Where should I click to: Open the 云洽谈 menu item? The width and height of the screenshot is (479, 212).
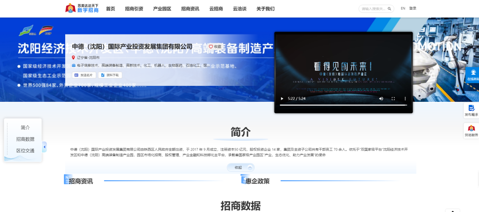point(239,9)
